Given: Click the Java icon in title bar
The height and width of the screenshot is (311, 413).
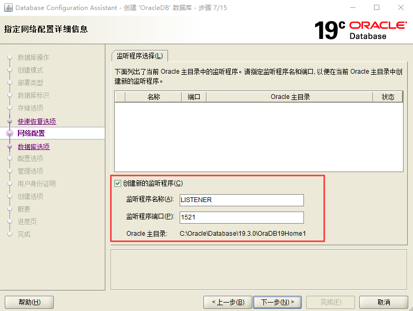Looking at the screenshot, I should coord(7,8).
